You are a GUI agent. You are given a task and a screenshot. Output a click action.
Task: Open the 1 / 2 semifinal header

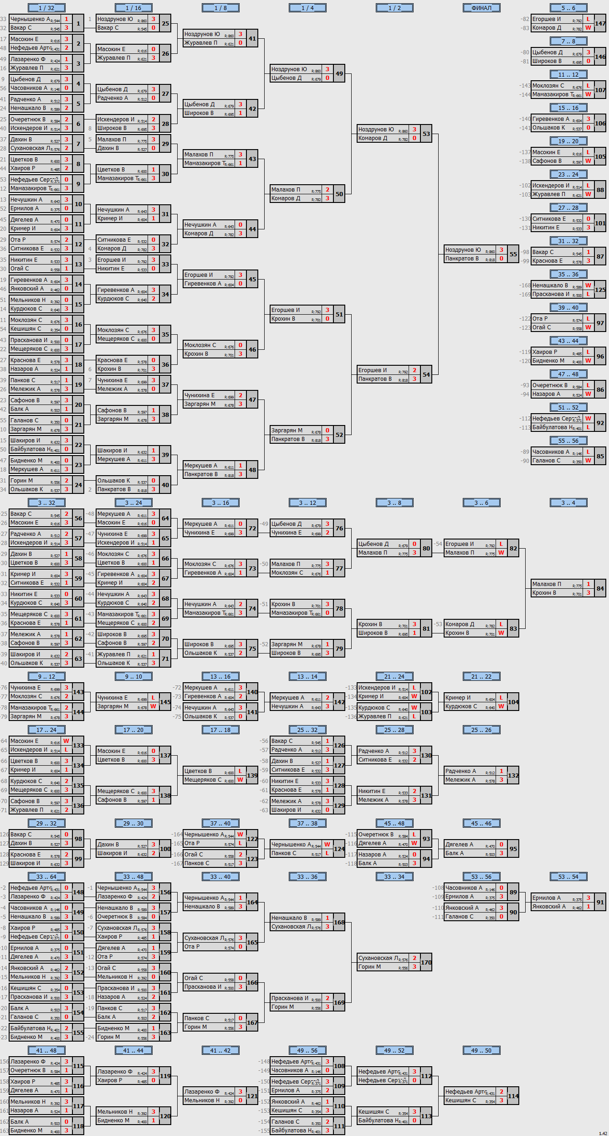(x=394, y=8)
